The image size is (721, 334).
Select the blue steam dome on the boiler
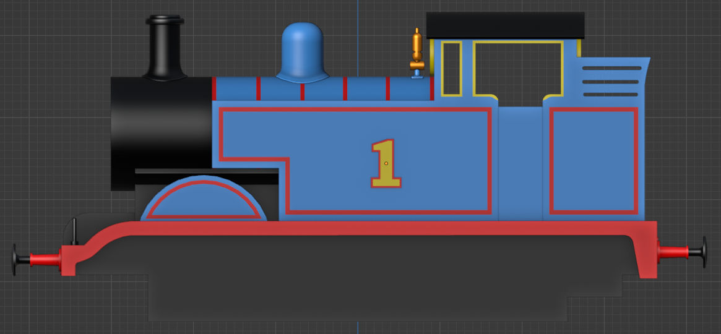tap(302, 53)
